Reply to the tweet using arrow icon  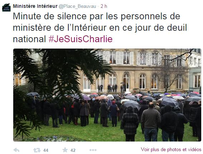coord(16,150)
